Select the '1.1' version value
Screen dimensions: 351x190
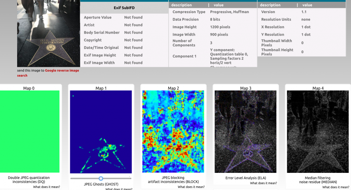point(304,12)
